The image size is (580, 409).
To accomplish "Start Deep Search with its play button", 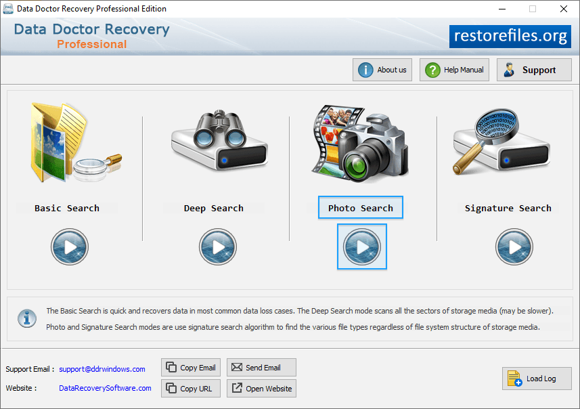I will (218, 247).
